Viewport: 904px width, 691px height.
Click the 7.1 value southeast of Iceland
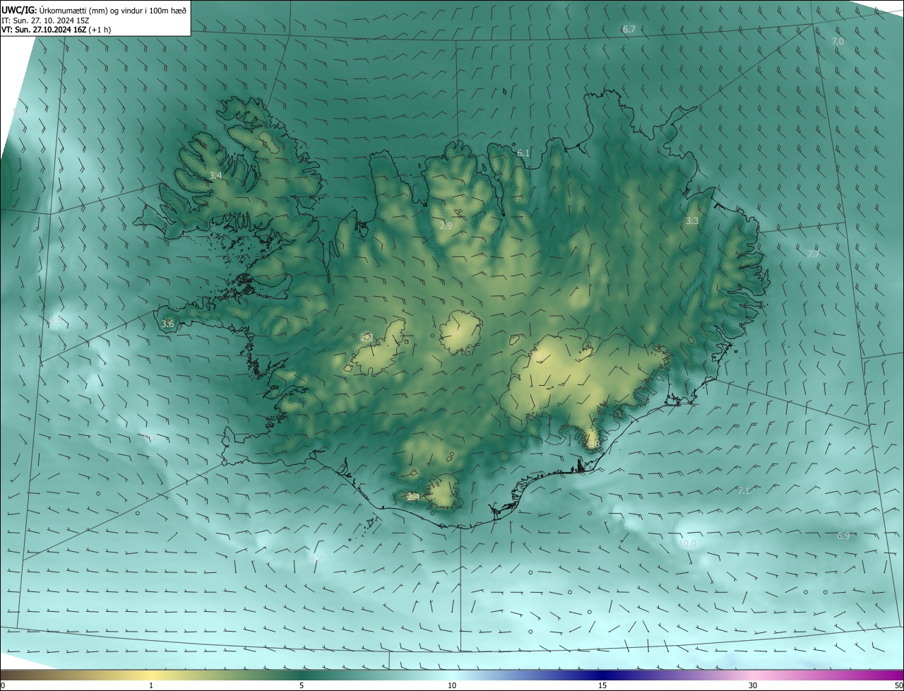744,490
